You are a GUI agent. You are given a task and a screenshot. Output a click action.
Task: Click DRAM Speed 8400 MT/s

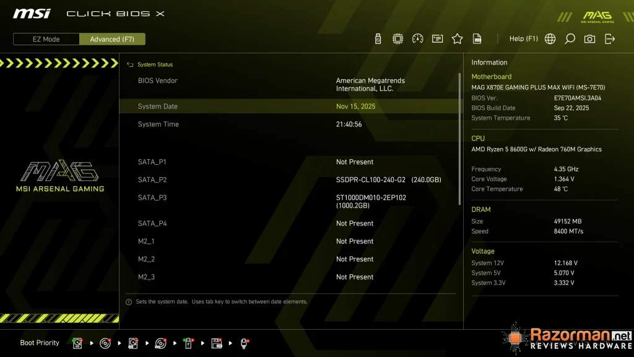pos(568,232)
